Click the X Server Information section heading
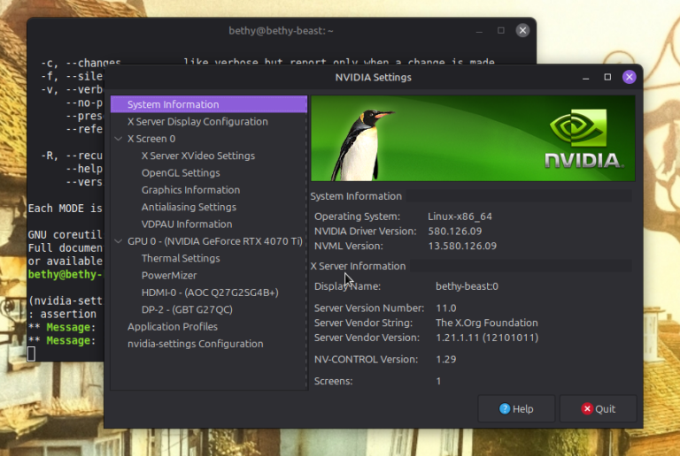The image size is (680, 456). tap(359, 266)
